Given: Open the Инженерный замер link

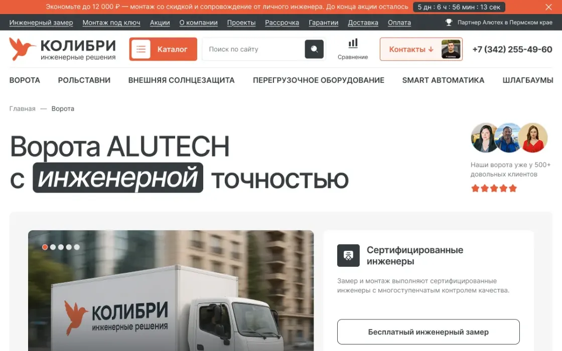Looking at the screenshot, I should (x=41, y=23).
